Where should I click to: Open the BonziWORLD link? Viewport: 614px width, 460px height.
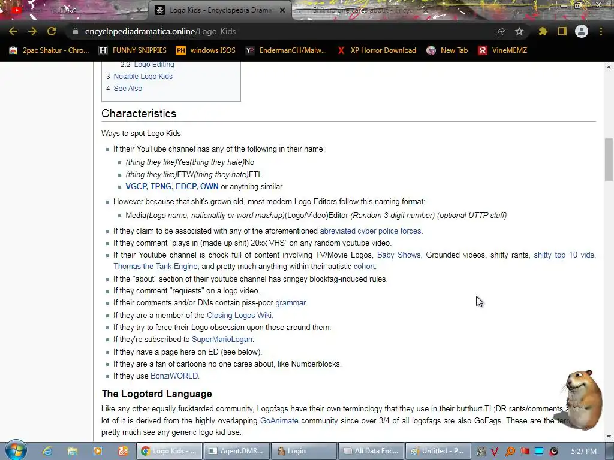point(174,376)
